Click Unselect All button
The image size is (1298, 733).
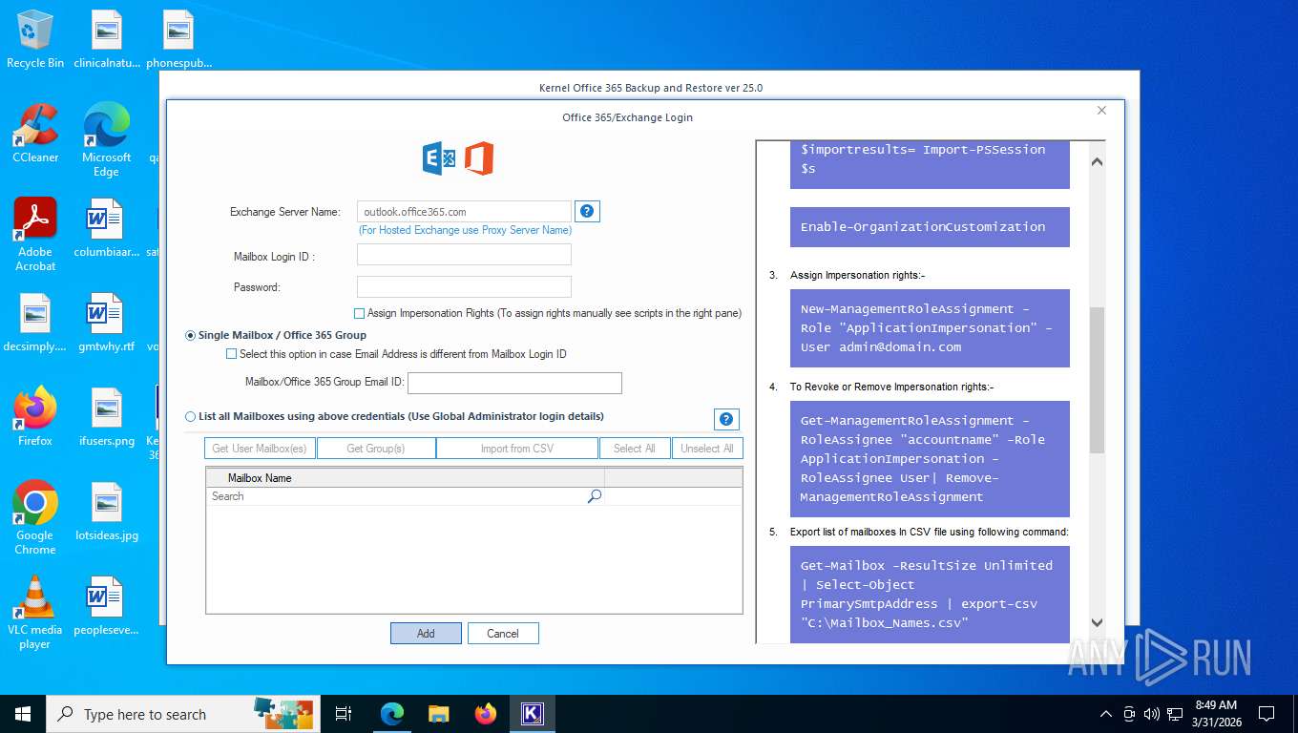click(x=707, y=449)
